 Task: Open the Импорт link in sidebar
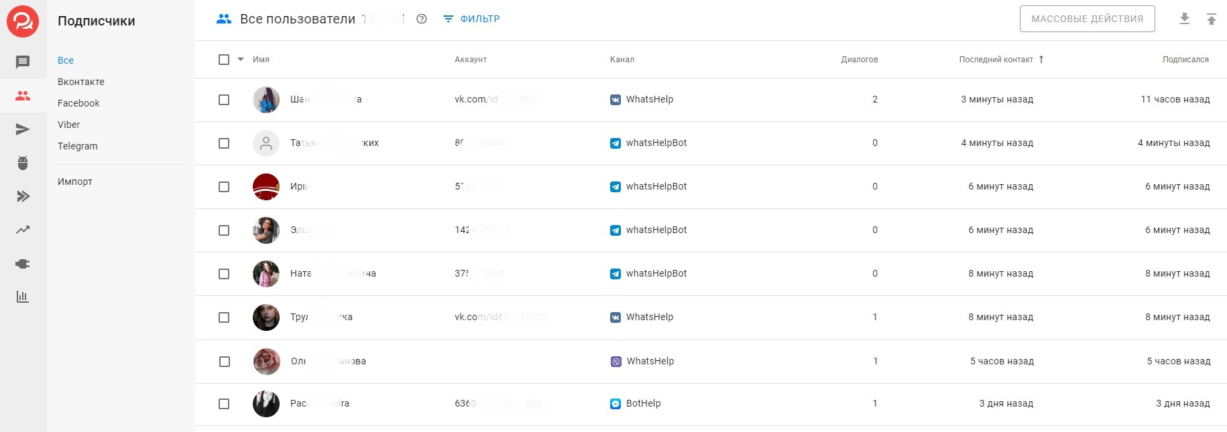75,182
